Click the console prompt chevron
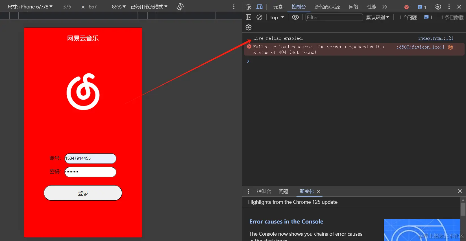Screen dimensions: 466x241 pos(248,61)
